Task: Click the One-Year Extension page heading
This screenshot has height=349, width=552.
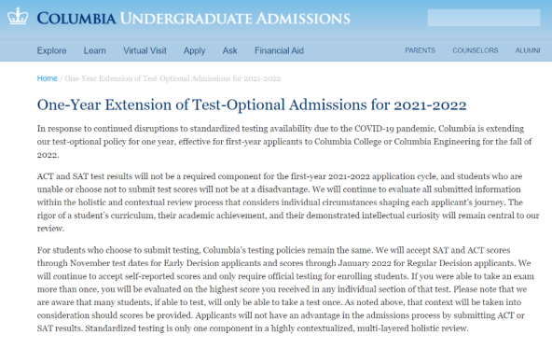Action: 252,105
